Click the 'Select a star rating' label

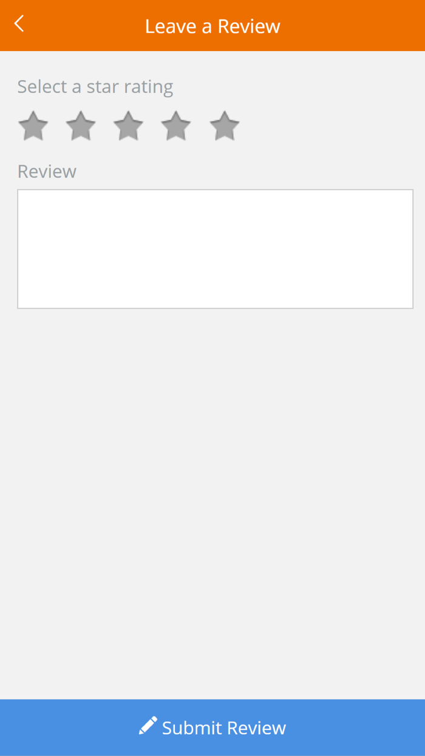coord(95,87)
